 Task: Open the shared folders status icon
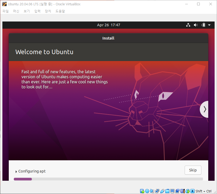pyautogui.click(x=167, y=191)
